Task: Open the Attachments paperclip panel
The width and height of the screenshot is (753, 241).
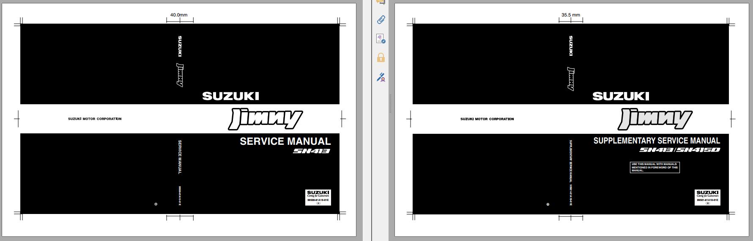Action: pos(381,20)
